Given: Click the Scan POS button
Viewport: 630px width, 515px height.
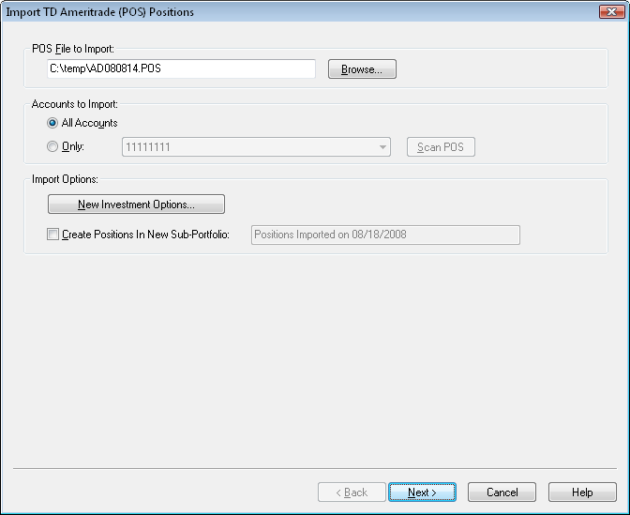Looking at the screenshot, I should (442, 147).
